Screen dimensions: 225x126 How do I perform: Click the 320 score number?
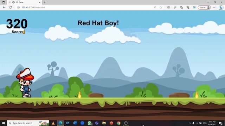point(17,24)
